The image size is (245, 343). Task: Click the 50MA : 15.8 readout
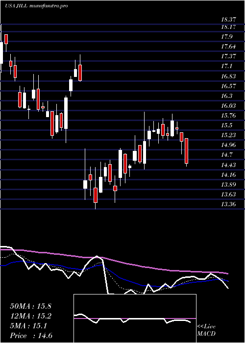pos(30,306)
